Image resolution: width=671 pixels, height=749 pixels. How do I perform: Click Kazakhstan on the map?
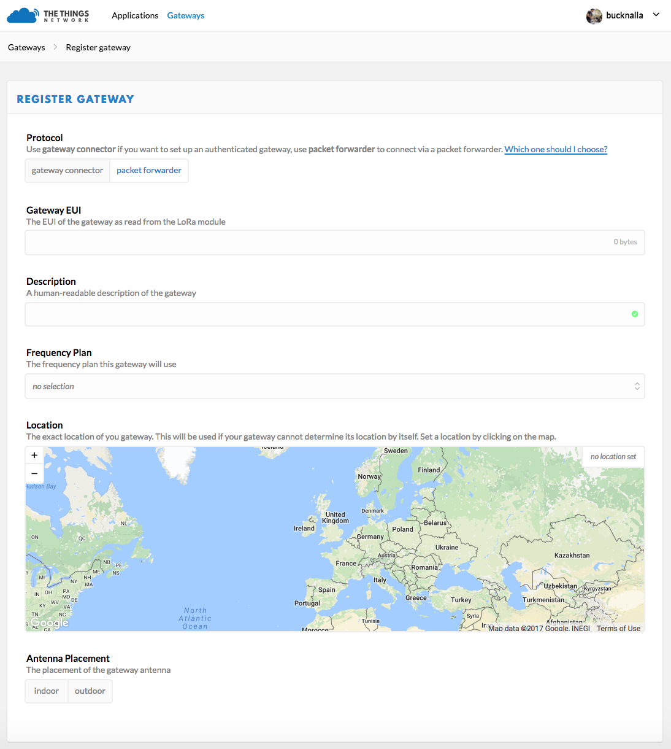572,555
